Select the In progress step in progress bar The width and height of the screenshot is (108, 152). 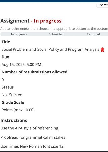point(19,34)
